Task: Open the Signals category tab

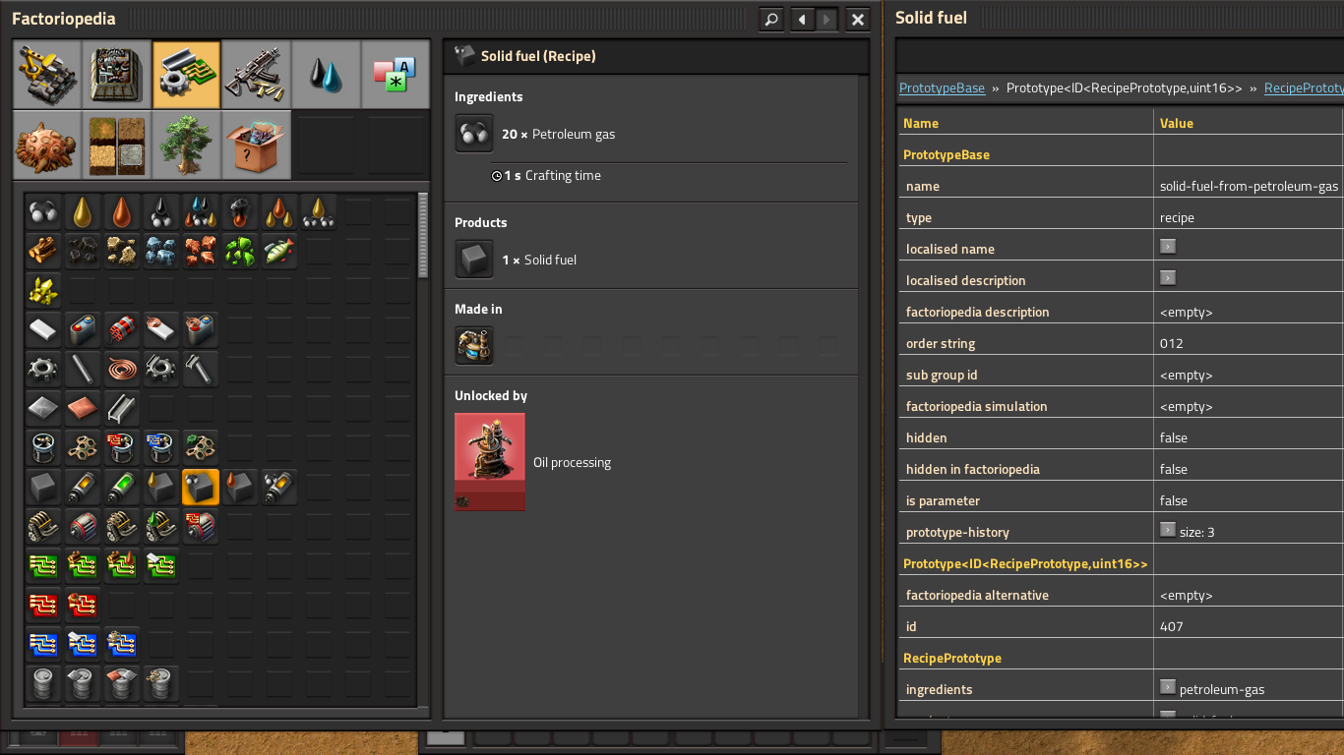Action: [x=396, y=75]
